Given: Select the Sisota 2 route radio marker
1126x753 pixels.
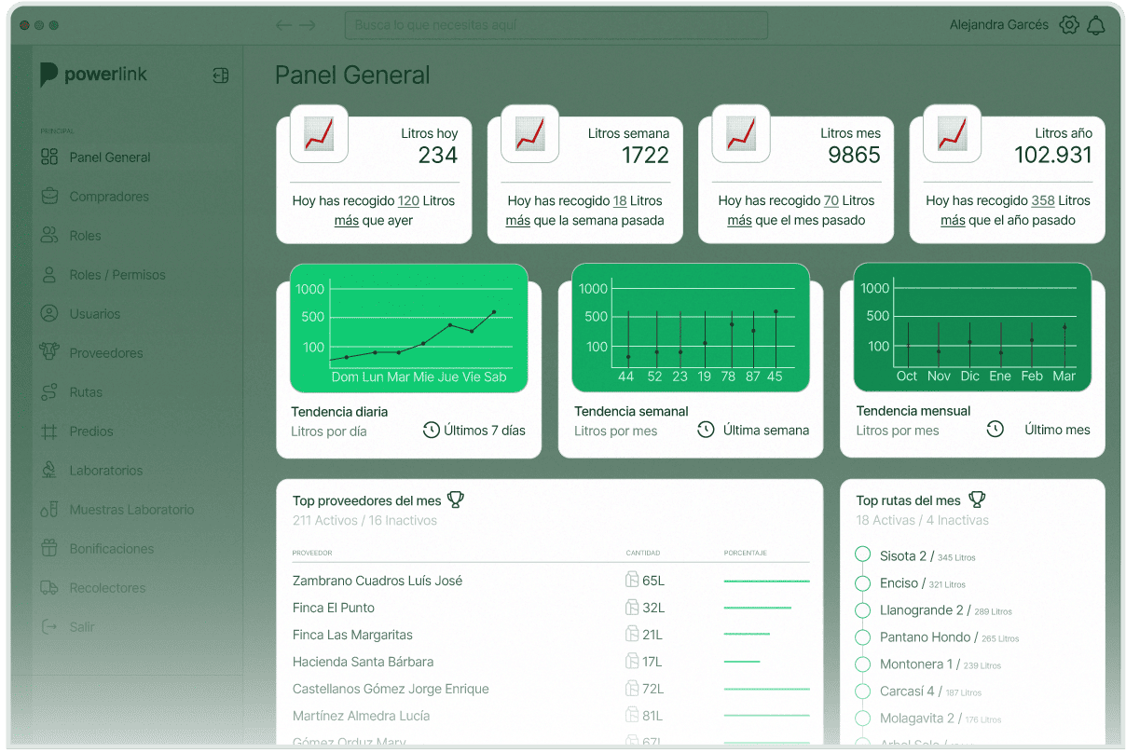Looking at the screenshot, I should [862, 555].
